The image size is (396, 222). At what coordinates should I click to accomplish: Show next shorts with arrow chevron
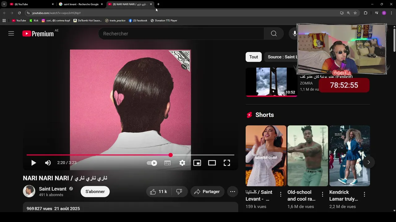coord(368,162)
